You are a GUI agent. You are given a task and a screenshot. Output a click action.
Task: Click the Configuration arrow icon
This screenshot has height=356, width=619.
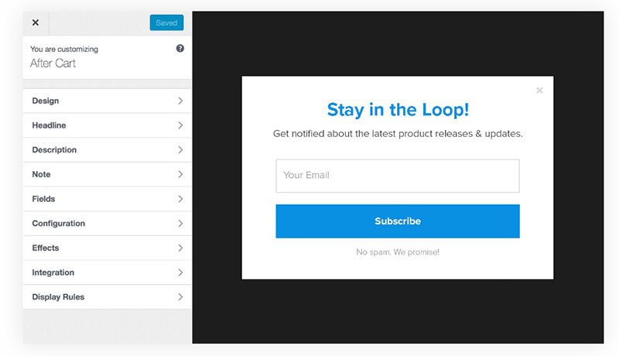point(180,224)
